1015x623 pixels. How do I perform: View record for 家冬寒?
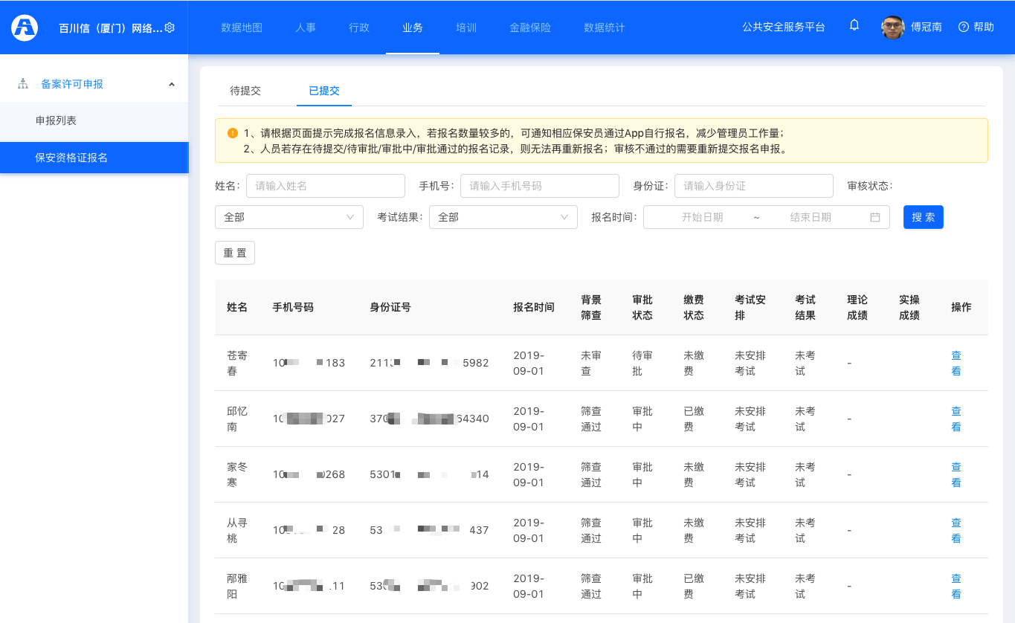[x=956, y=474]
